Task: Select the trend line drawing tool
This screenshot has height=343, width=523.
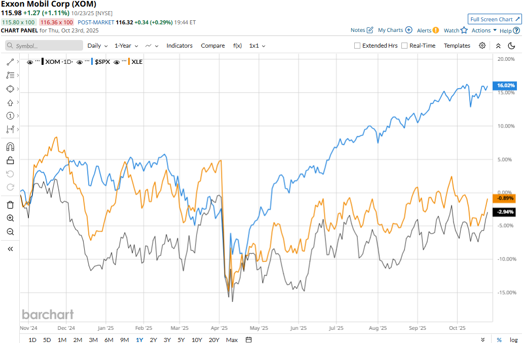Action: (10, 62)
